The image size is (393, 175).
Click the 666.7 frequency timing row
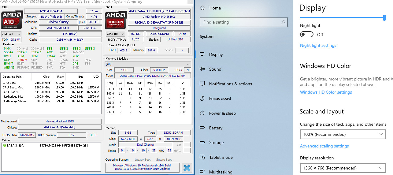click(x=147, y=98)
